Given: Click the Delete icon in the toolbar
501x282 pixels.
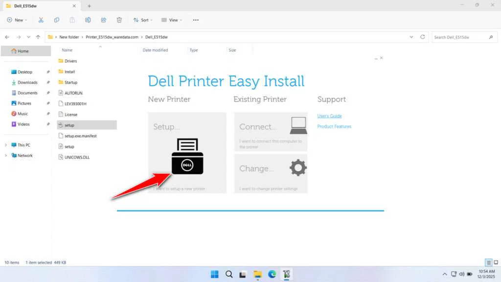Looking at the screenshot, I should [119, 20].
